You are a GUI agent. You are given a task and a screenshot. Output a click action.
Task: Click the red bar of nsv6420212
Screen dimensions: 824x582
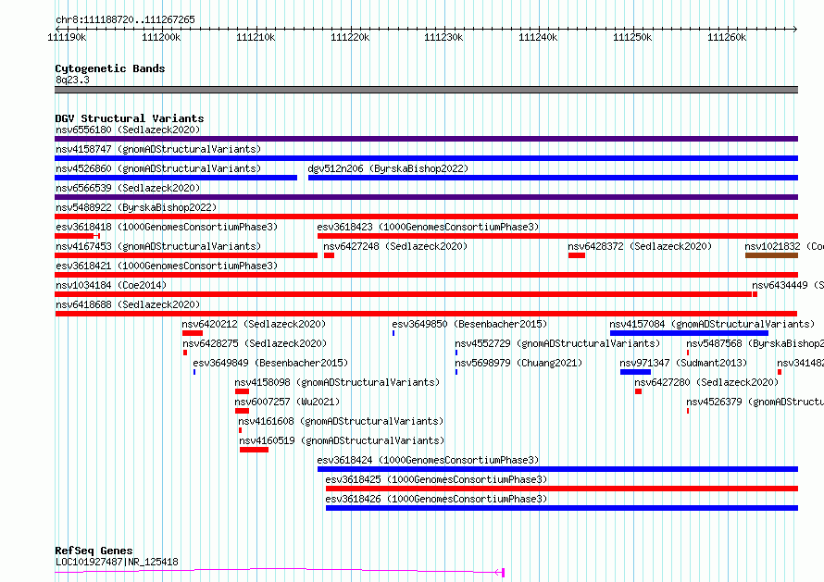point(193,333)
